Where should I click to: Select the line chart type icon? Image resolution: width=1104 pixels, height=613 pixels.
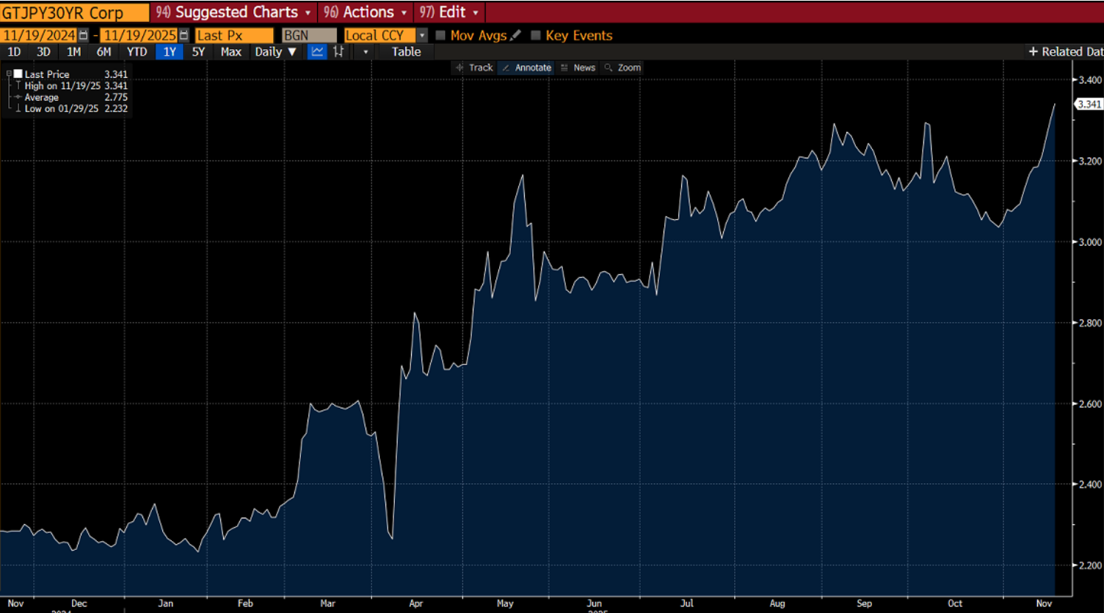pos(317,51)
